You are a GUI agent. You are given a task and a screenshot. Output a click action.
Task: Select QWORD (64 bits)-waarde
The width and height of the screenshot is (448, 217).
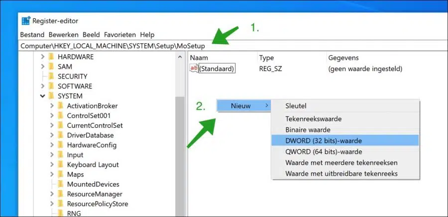345,152
